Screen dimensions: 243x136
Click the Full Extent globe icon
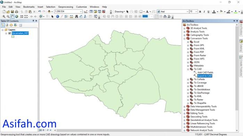[17, 16]
